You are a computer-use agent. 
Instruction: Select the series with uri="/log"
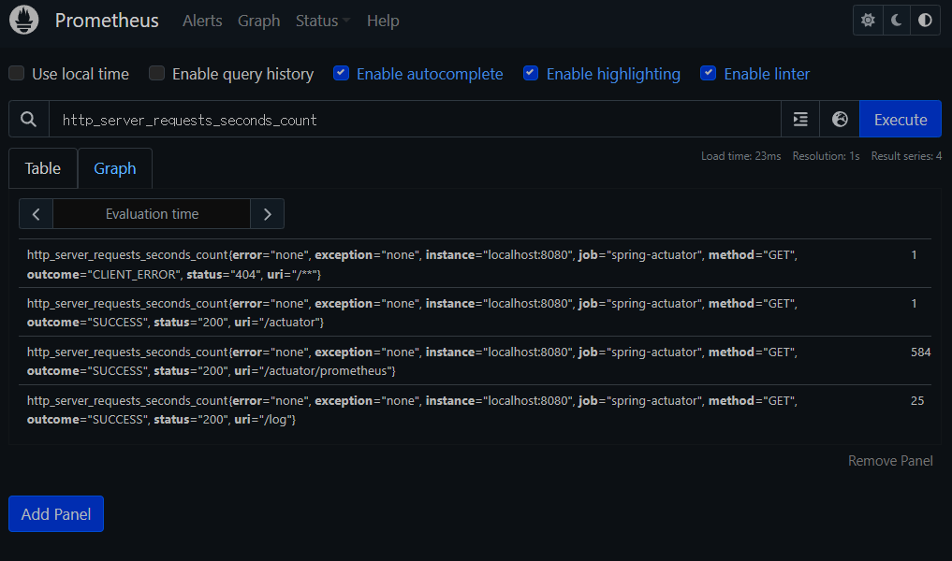(475, 410)
